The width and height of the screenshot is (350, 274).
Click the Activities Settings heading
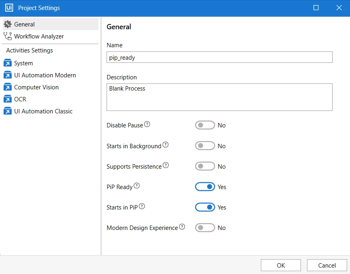[29, 50]
